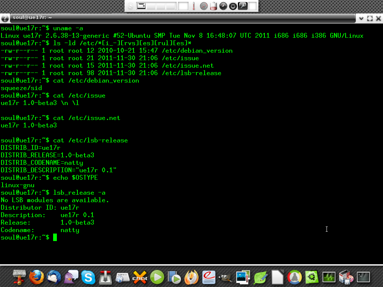Click the 'echo $OSTYPE' command line
This screenshot has width=383, height=287.
(49, 178)
